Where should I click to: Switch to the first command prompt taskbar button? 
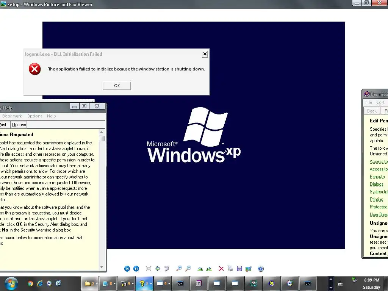click(181, 283)
